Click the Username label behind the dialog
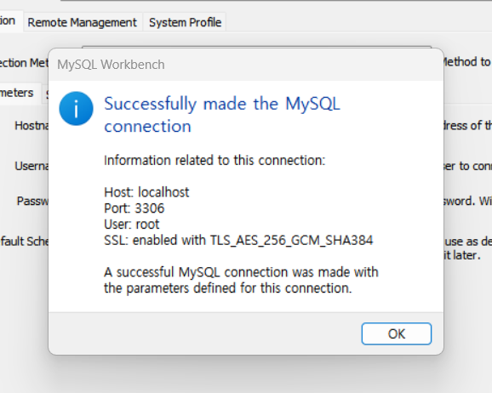This screenshot has height=393, width=492. (x=31, y=166)
